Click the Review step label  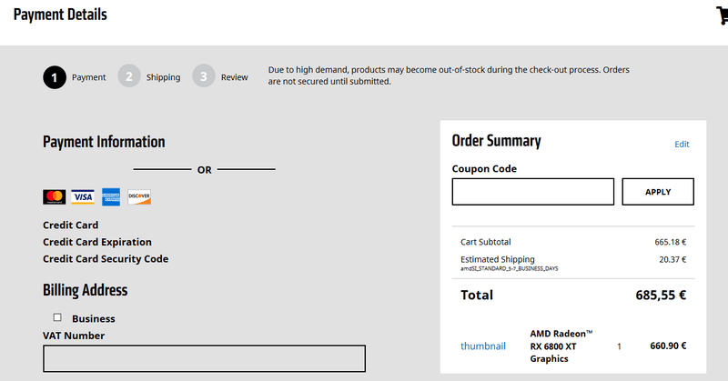coord(234,77)
